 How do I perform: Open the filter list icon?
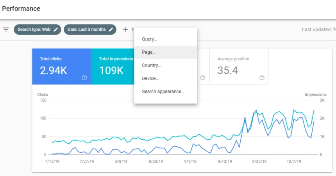click(6, 30)
